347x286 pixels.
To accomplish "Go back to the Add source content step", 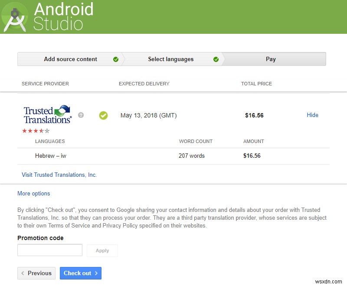I will (70, 59).
